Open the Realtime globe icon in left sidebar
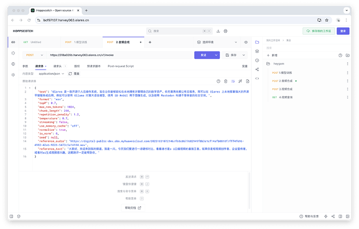The width and height of the screenshot is (359, 229). coord(13,64)
